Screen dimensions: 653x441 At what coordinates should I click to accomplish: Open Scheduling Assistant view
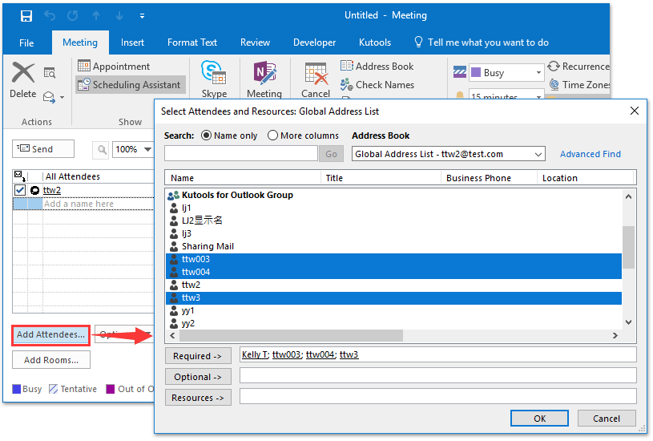pyautogui.click(x=130, y=84)
